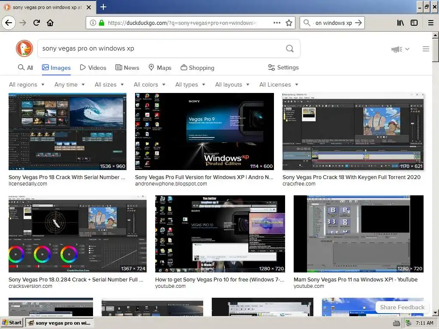Switch to the News tab
The image size is (439, 329).
coord(127,68)
